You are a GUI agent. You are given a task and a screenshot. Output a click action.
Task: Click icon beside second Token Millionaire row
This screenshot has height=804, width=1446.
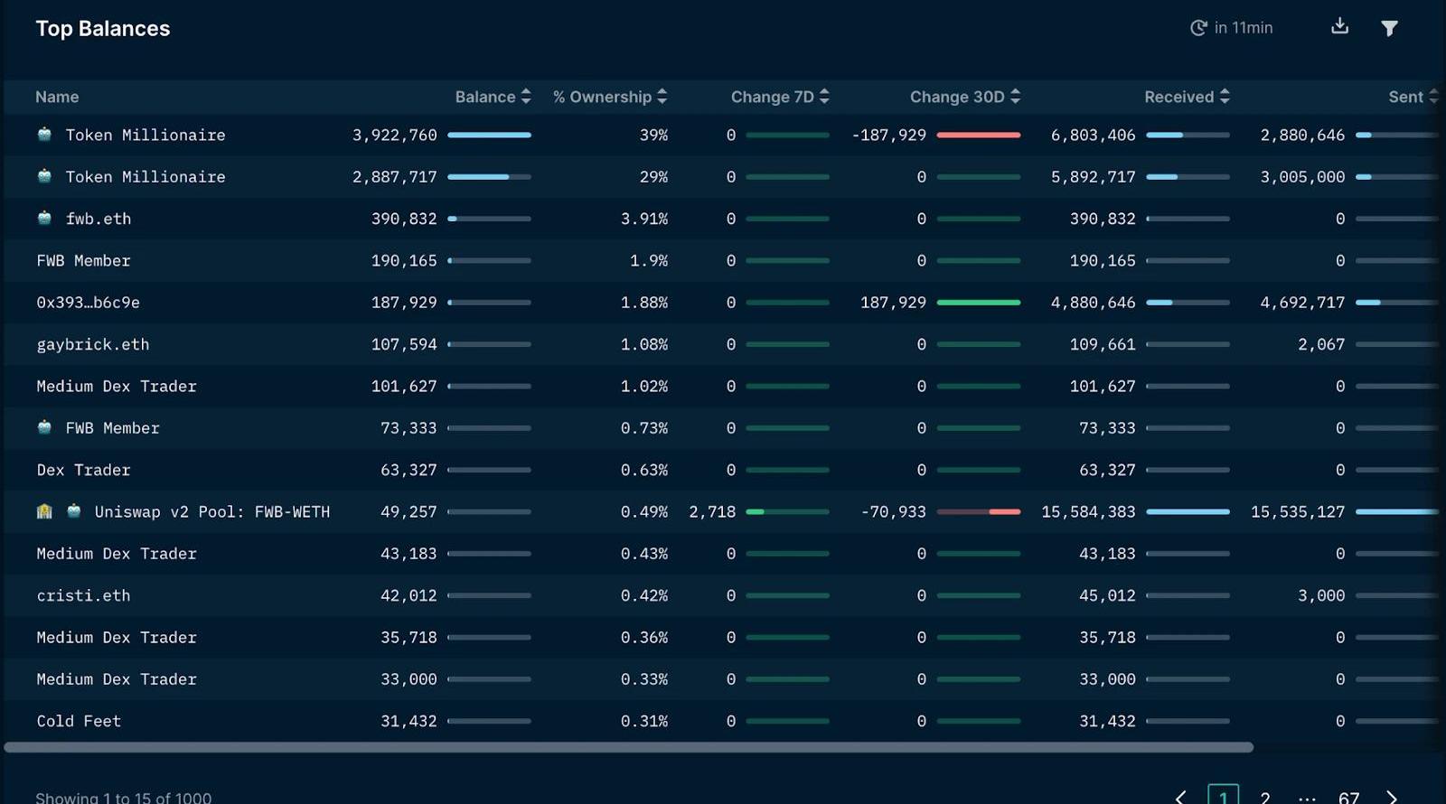pyautogui.click(x=44, y=176)
